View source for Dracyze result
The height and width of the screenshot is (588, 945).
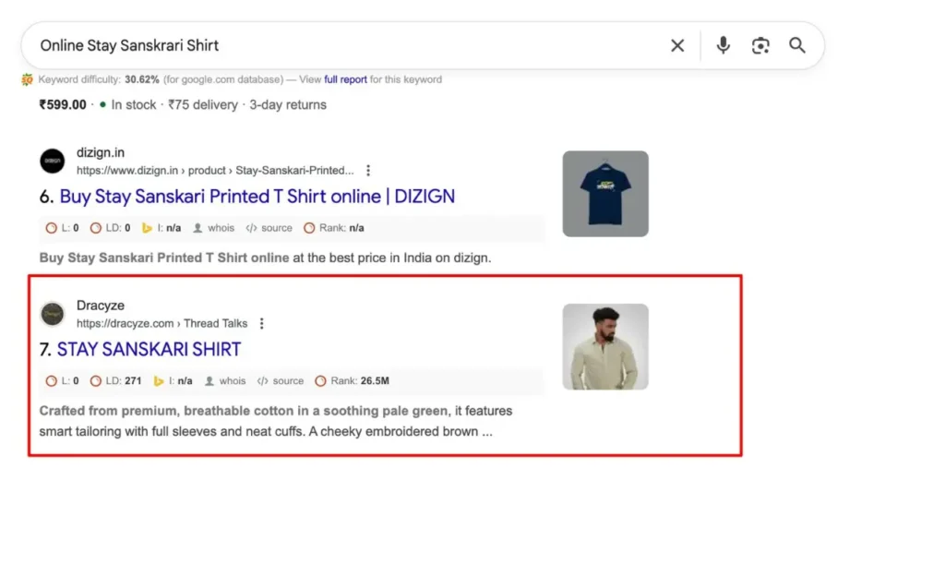(x=287, y=381)
